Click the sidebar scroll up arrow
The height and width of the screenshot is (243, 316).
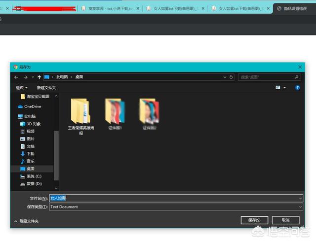coord(56,96)
